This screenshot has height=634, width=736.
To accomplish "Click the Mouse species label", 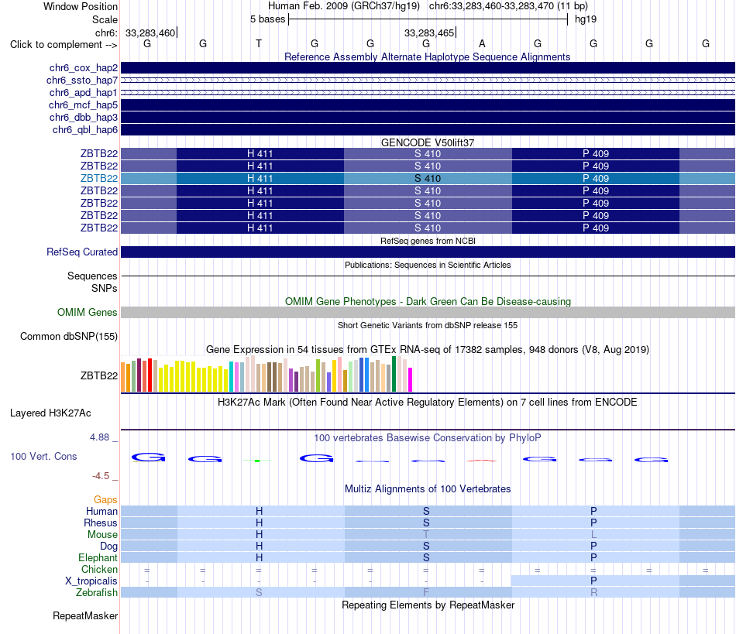I will (x=102, y=535).
